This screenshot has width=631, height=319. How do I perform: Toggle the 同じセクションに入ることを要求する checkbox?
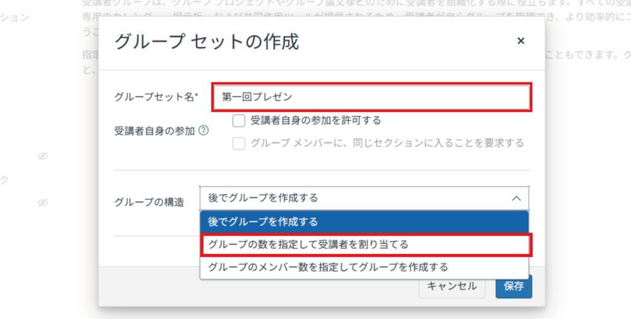239,143
